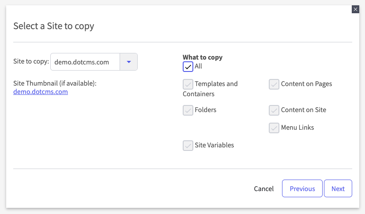365x214 pixels.
Task: Click the demo.dotcms.com site text field
Action: point(85,62)
